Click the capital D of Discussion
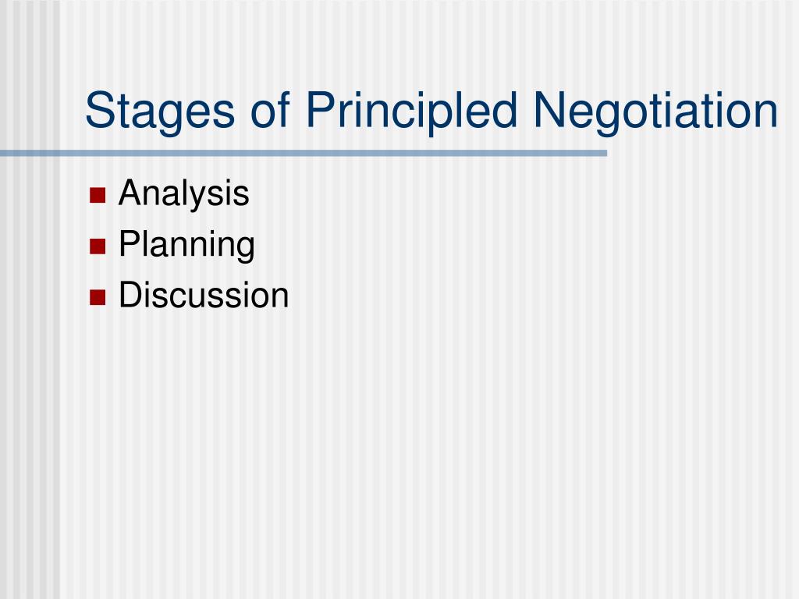Image resolution: width=799 pixels, height=599 pixels. pos(132,294)
